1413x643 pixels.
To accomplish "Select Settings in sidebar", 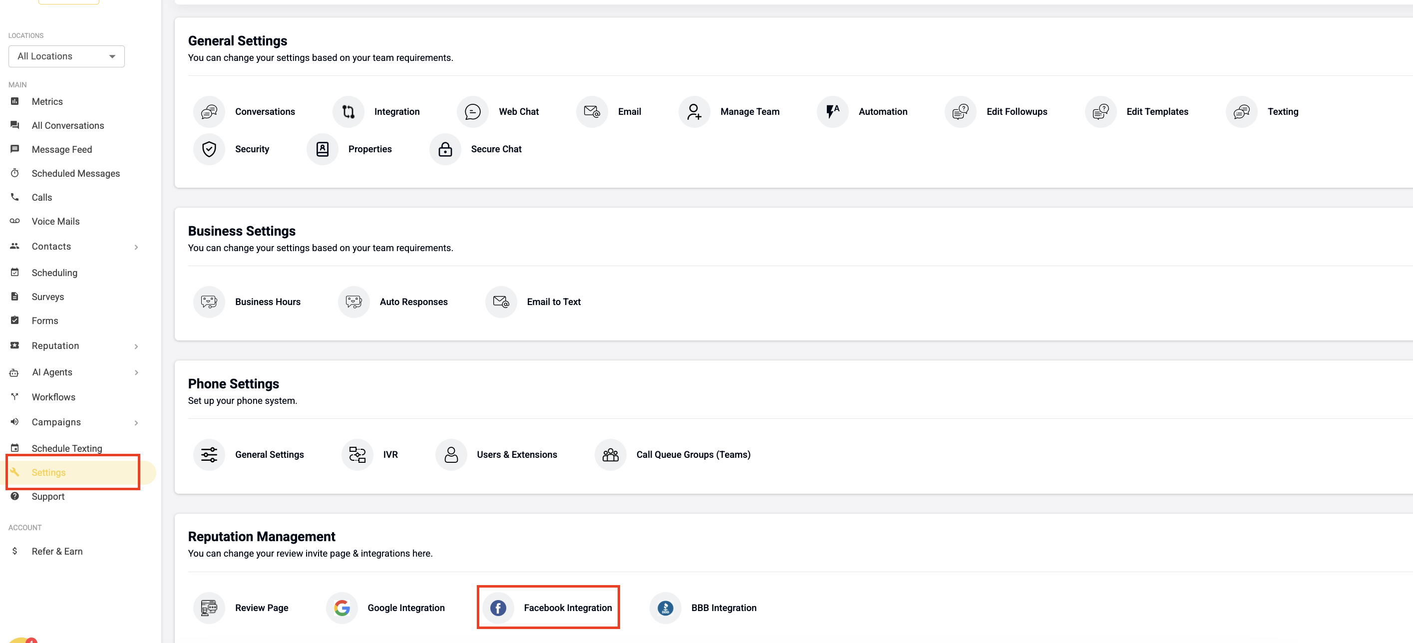I will click(49, 472).
